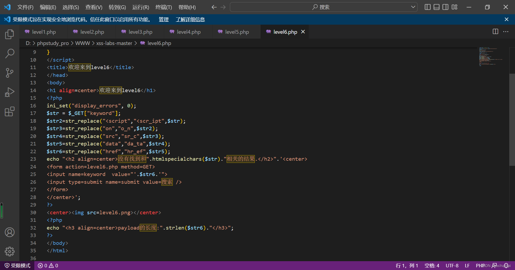Click the Accounts icon near the bottom
515x270 pixels.
click(x=10, y=232)
